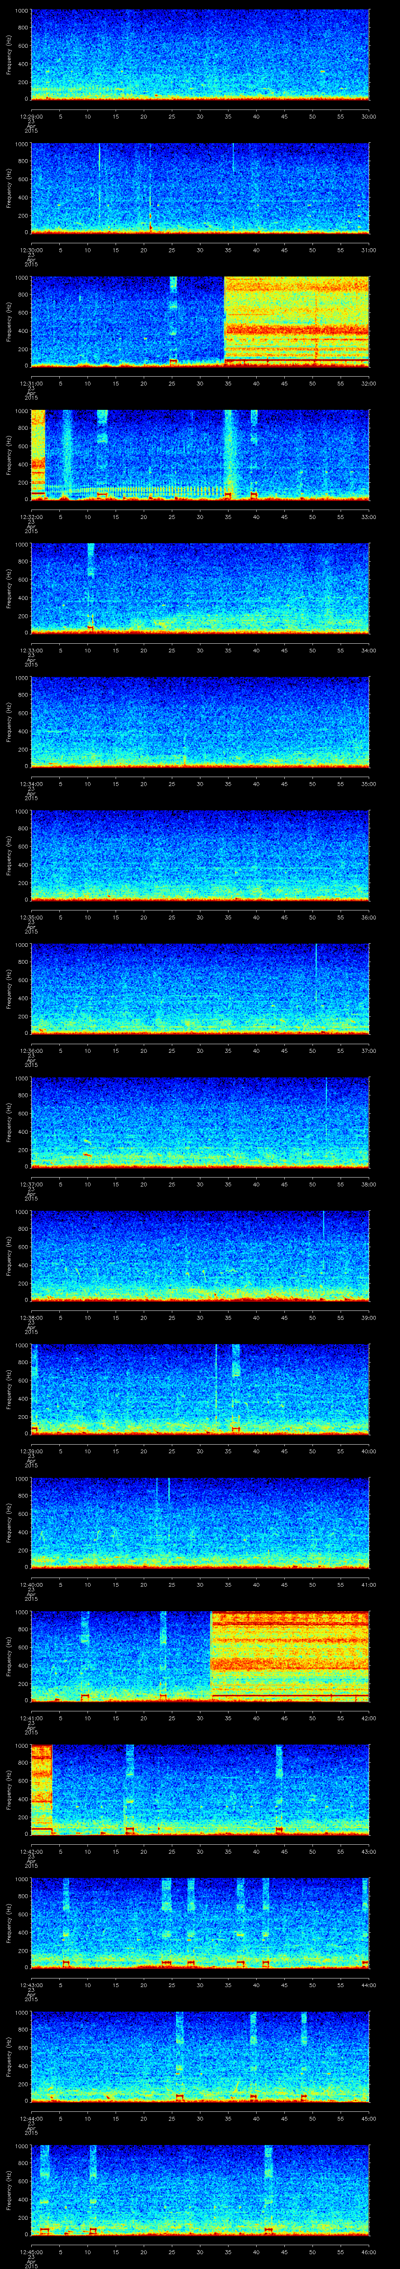Click the 12:44:00 start time label
The width and height of the screenshot is (400, 2269).
click(31, 2118)
